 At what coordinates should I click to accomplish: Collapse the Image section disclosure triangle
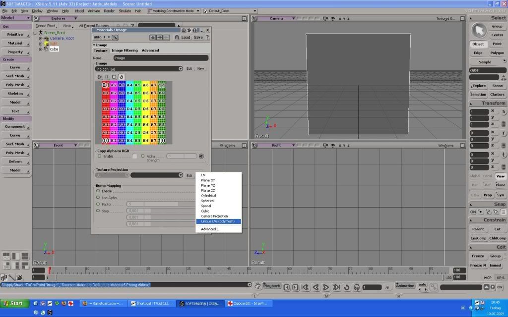94,45
